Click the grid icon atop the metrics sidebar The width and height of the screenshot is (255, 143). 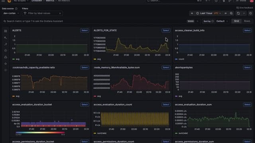[x=6, y=31]
